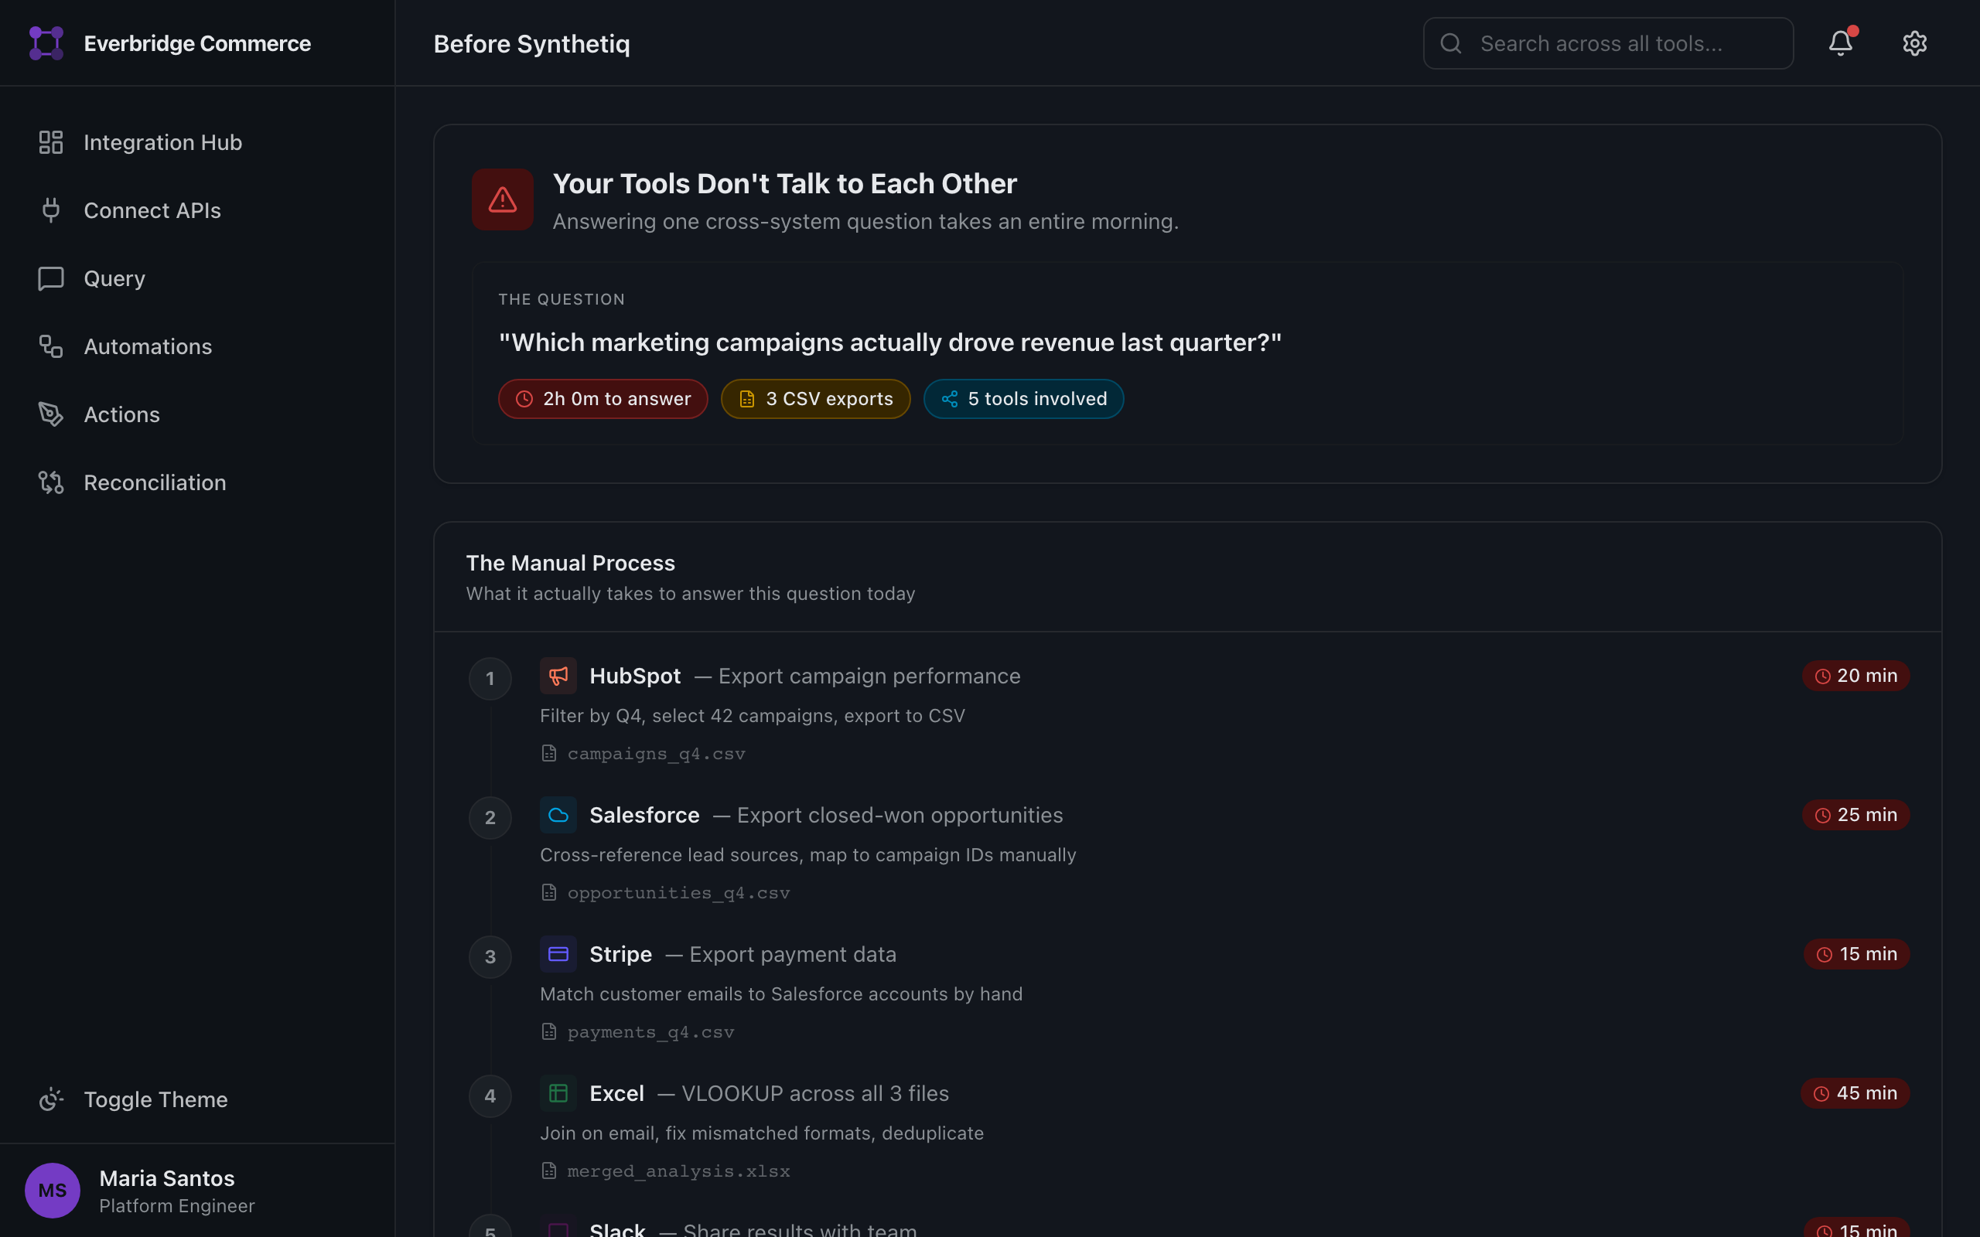Screen dimensions: 1980x1237
Task: Click the '3 CSV exports' badge
Action: click(x=815, y=398)
